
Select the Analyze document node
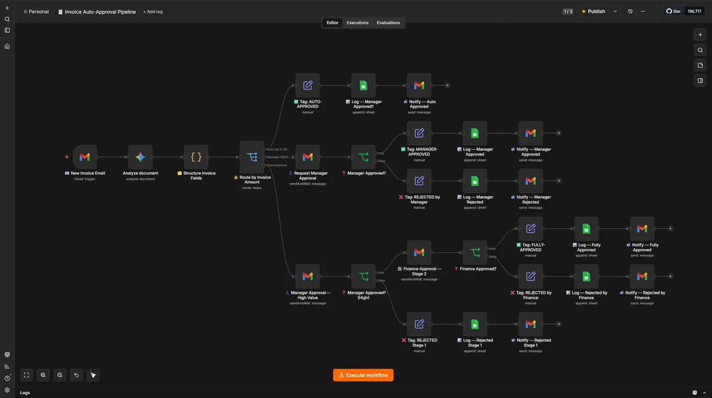coord(140,157)
